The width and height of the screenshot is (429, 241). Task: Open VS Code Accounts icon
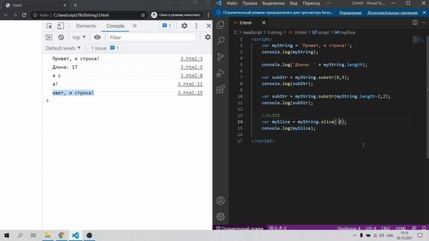(221, 201)
